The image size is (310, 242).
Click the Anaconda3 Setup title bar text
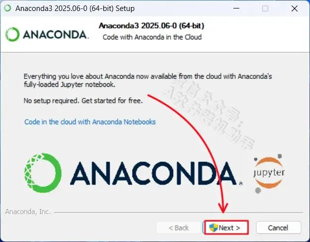(75, 8)
